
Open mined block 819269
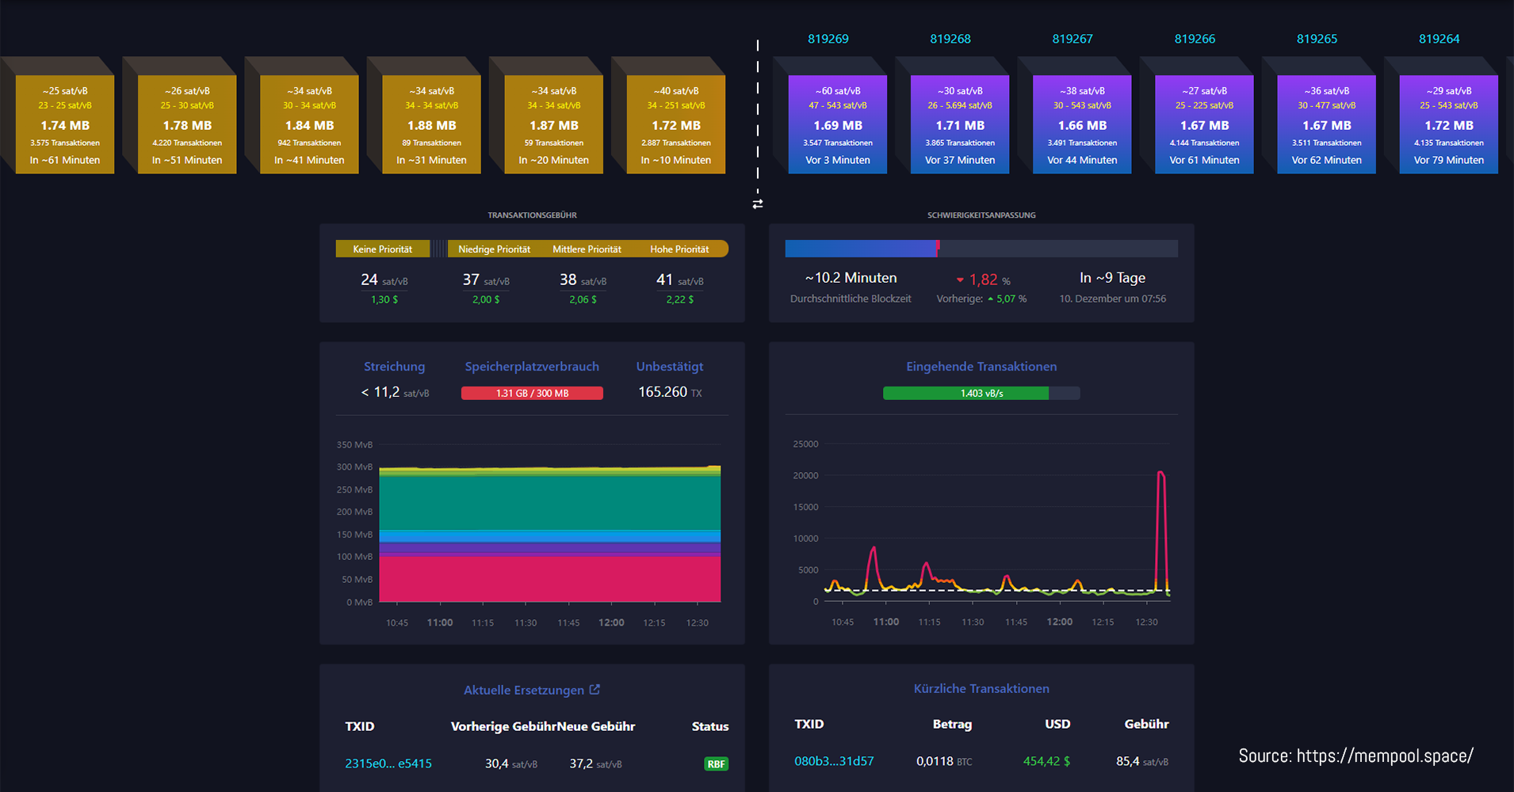838,124
